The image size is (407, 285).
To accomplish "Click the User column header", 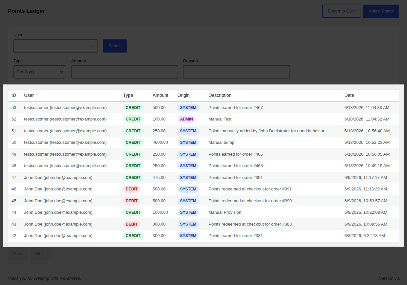I will [x=29, y=95].
